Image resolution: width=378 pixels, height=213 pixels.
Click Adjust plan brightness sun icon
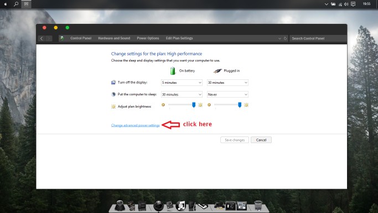113,106
